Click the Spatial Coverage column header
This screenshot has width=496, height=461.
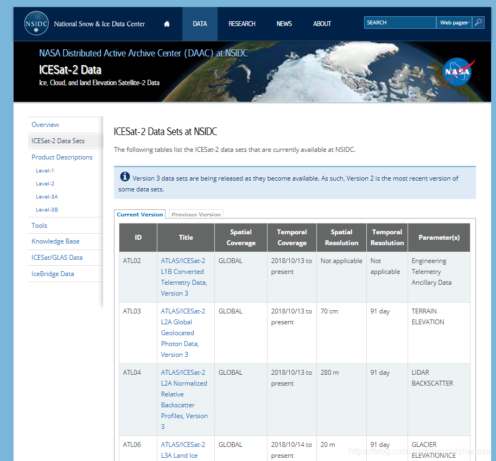point(241,238)
